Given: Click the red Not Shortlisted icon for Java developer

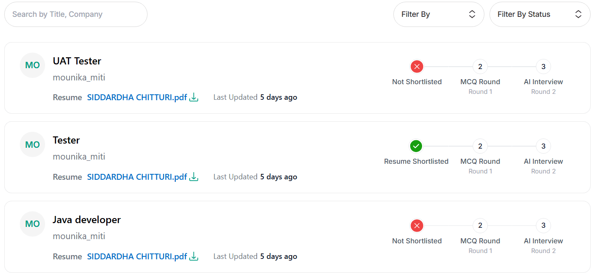Looking at the screenshot, I should coord(417,225).
